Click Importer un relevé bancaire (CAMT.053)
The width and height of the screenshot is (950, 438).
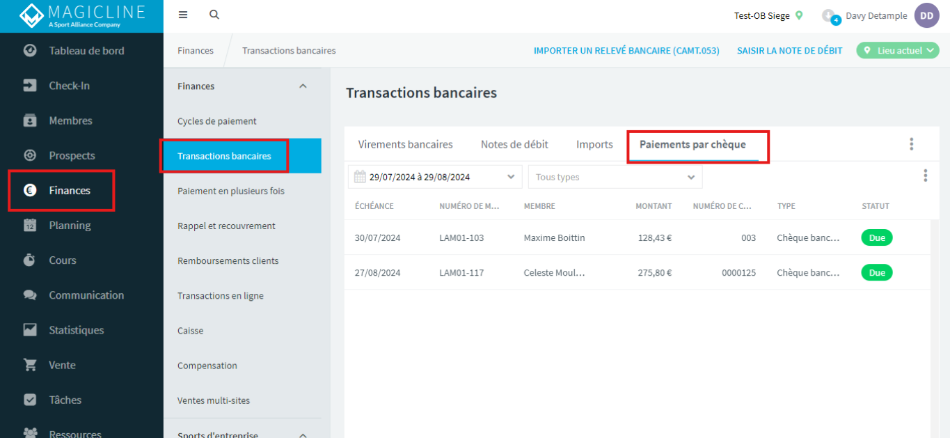point(626,50)
